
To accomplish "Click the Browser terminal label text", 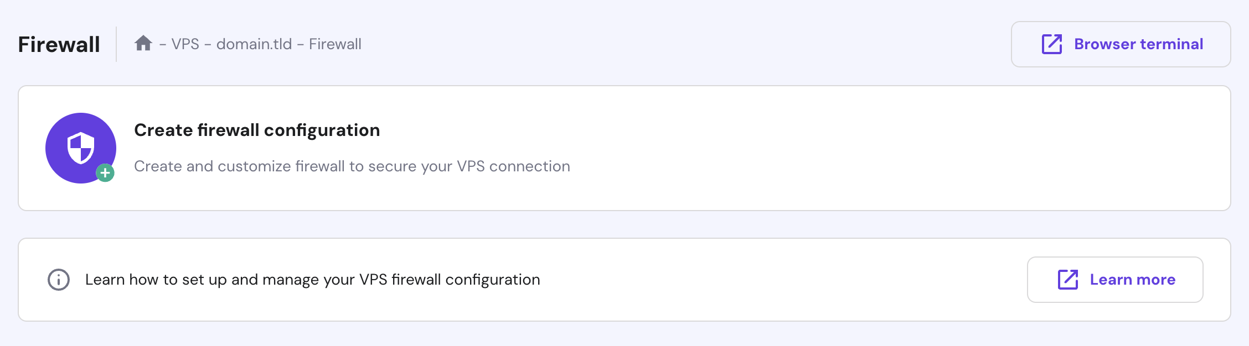I will pos(1138,44).
